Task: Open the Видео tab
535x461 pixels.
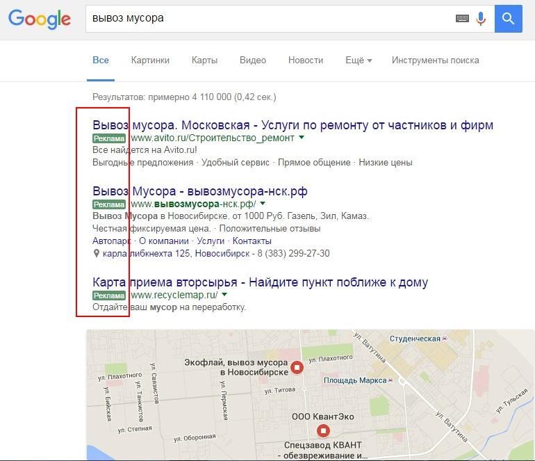Action: [x=253, y=60]
